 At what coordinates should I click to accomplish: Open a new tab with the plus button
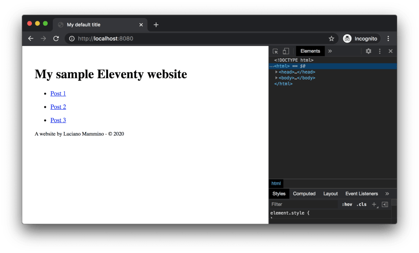pyautogui.click(x=156, y=25)
